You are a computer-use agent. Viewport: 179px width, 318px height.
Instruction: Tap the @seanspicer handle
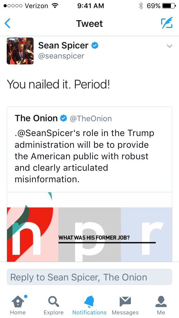pyautogui.click(x=61, y=56)
